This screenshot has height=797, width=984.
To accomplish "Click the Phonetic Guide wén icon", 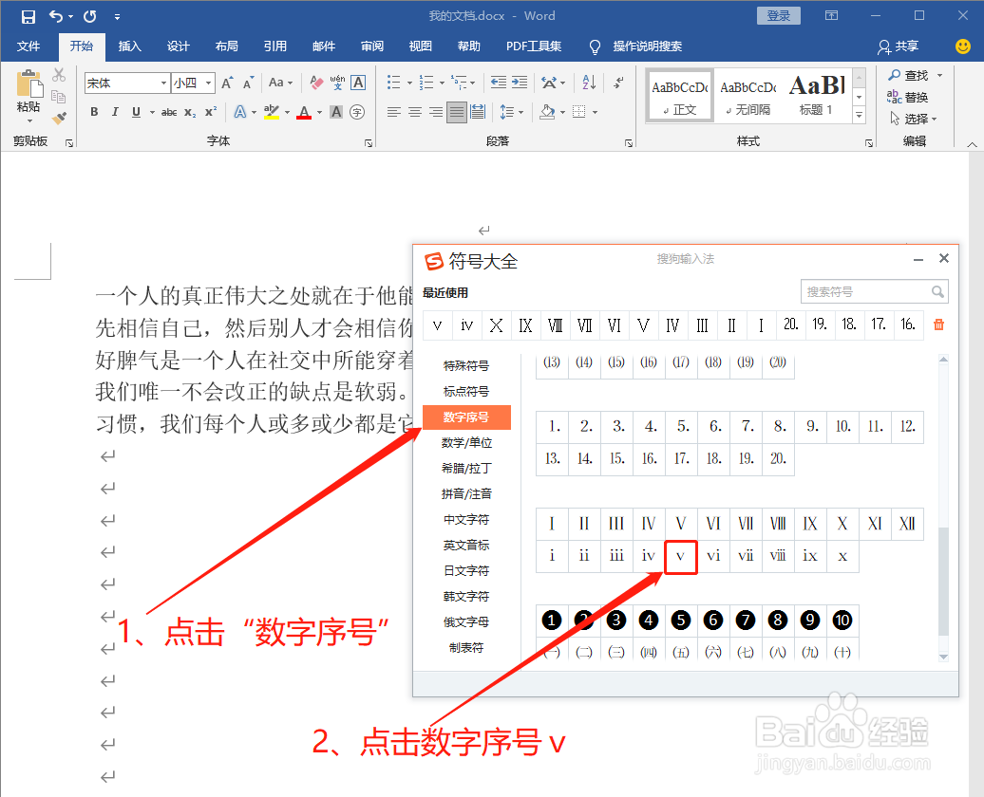I will coord(337,83).
